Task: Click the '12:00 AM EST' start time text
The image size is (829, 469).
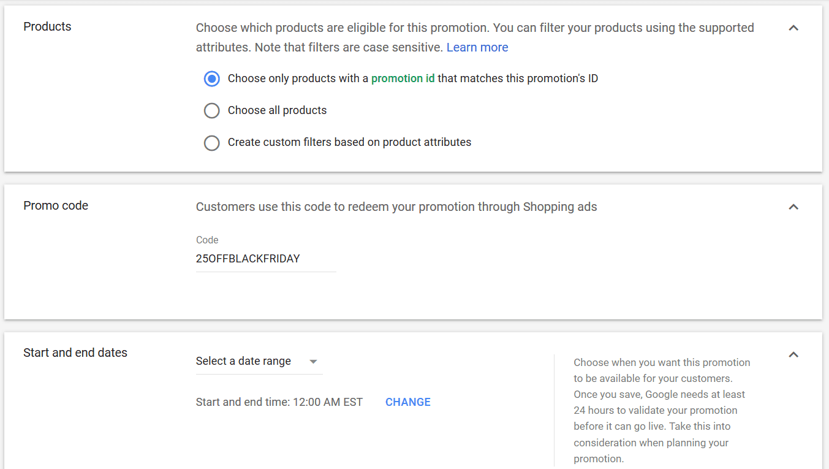Action: (x=328, y=402)
